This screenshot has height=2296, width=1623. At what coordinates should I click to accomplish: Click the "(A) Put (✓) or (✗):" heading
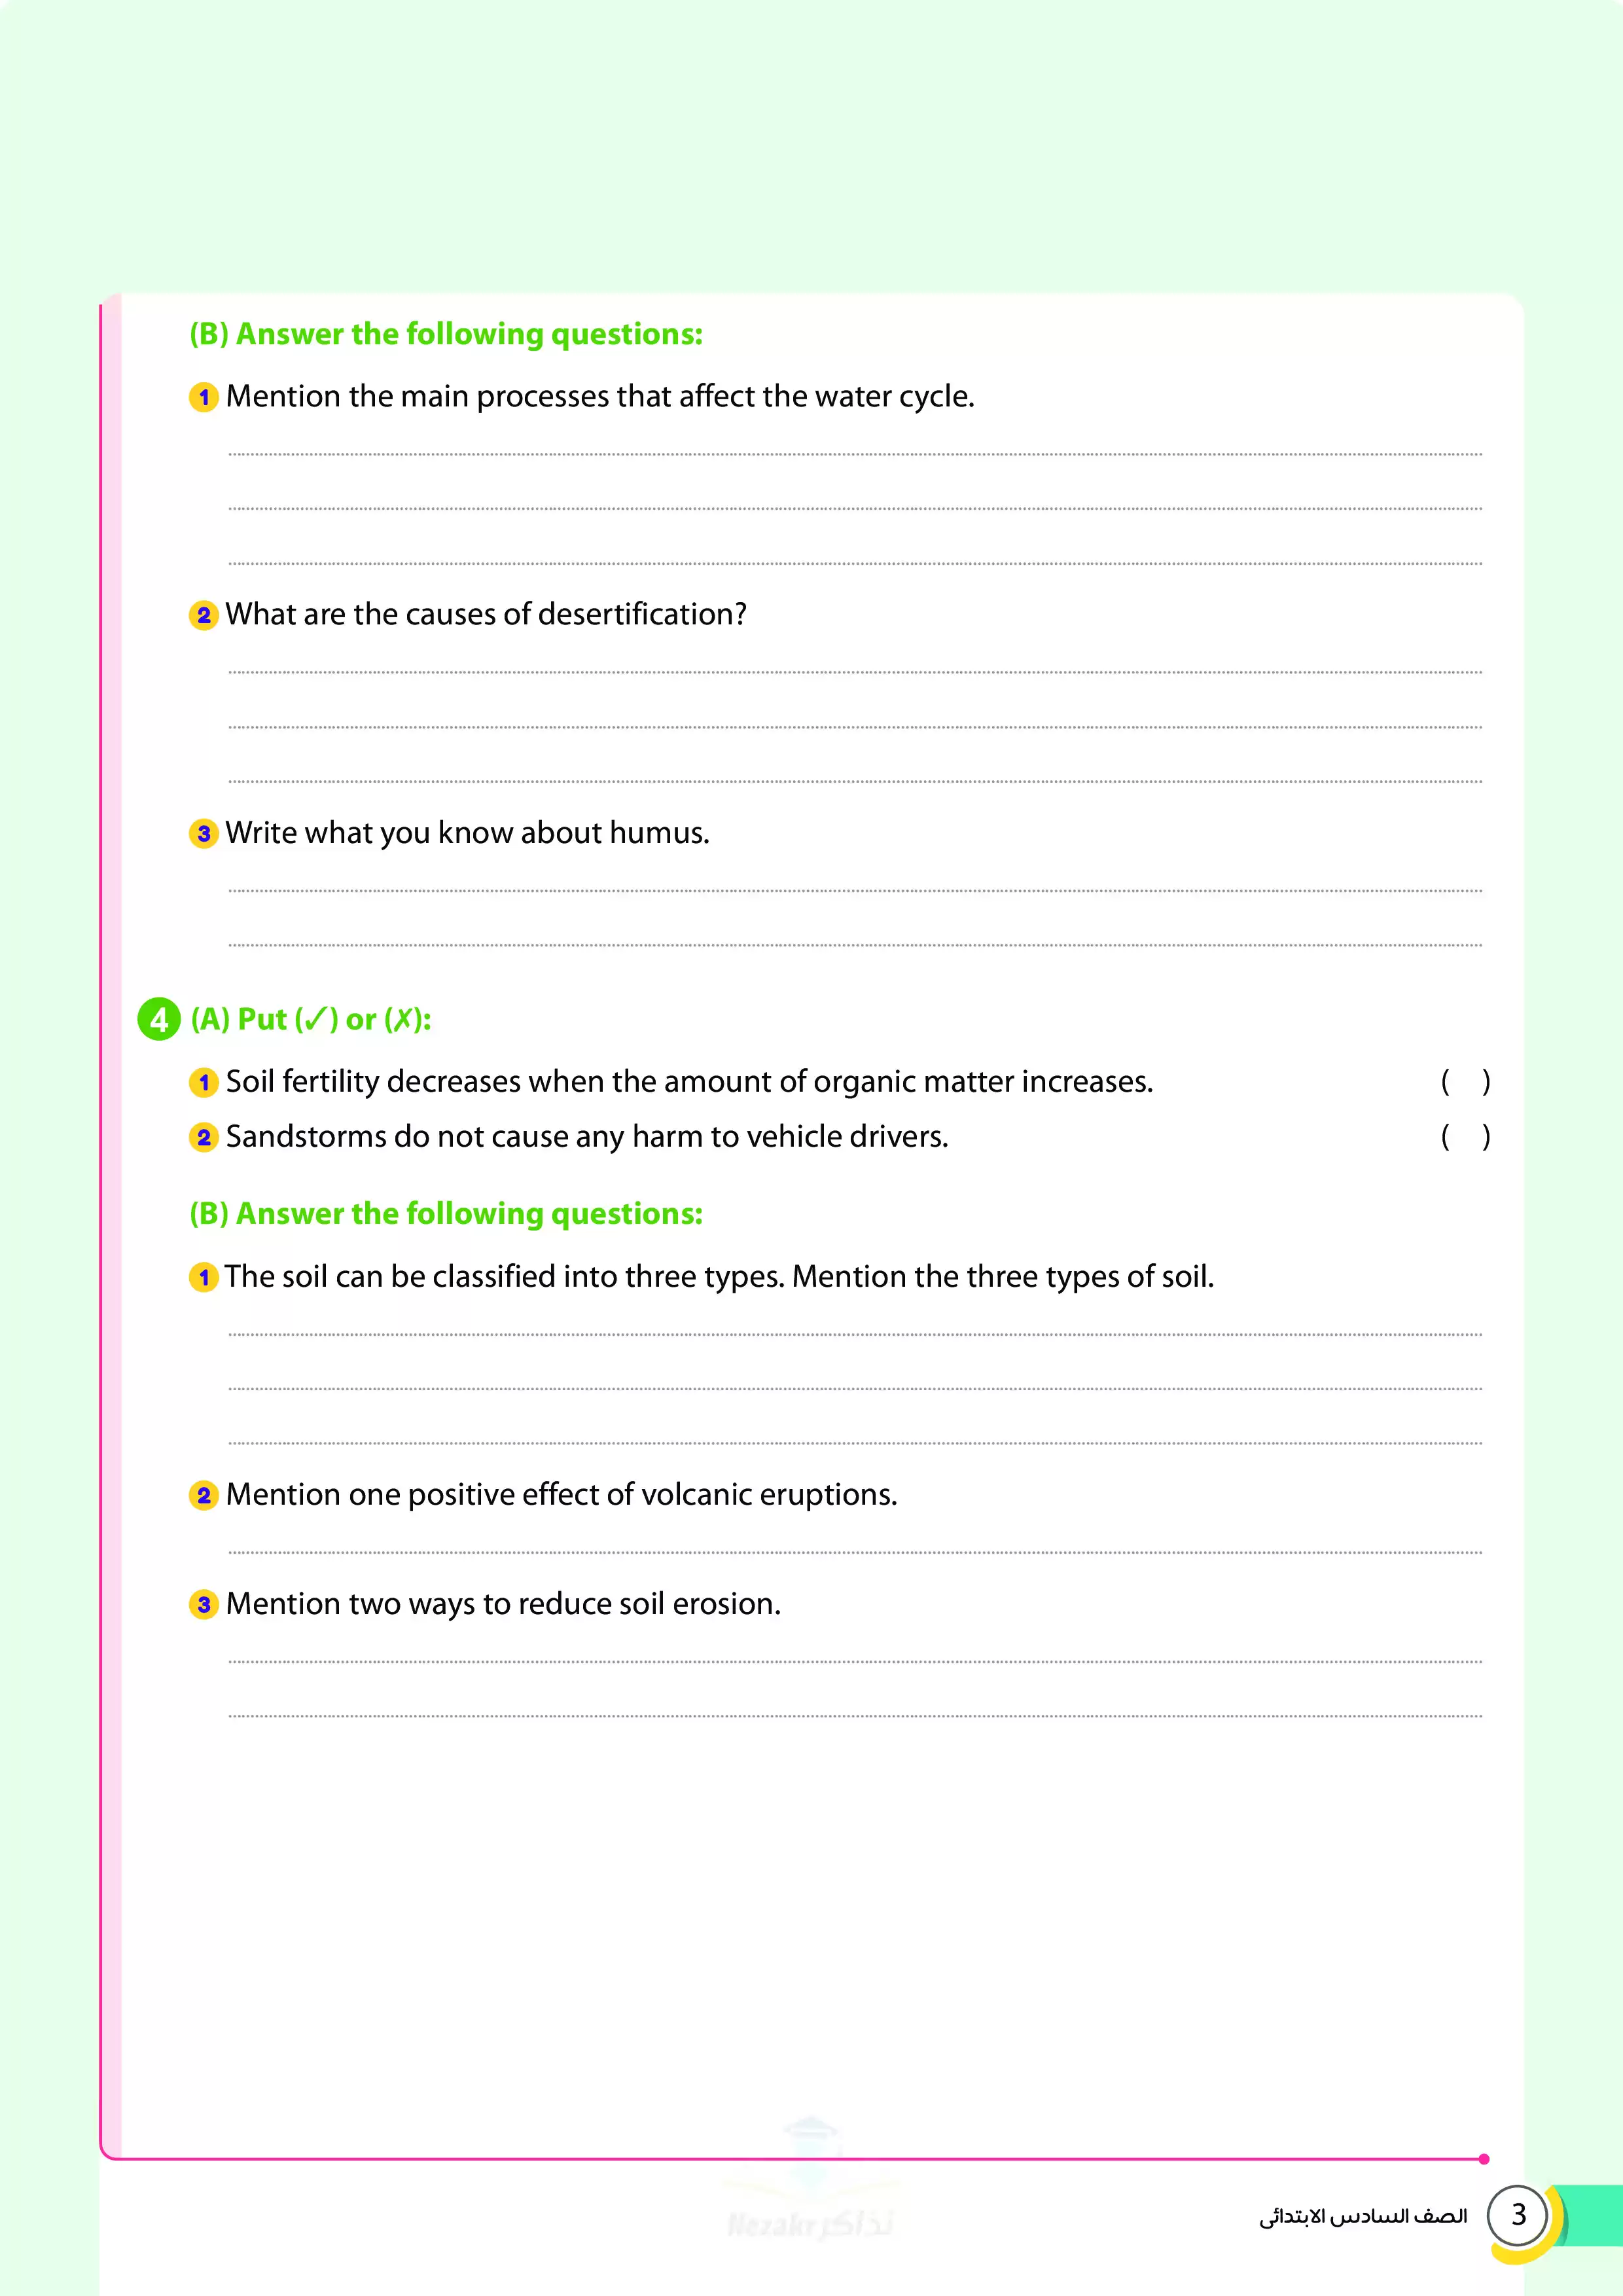pos(311,1019)
